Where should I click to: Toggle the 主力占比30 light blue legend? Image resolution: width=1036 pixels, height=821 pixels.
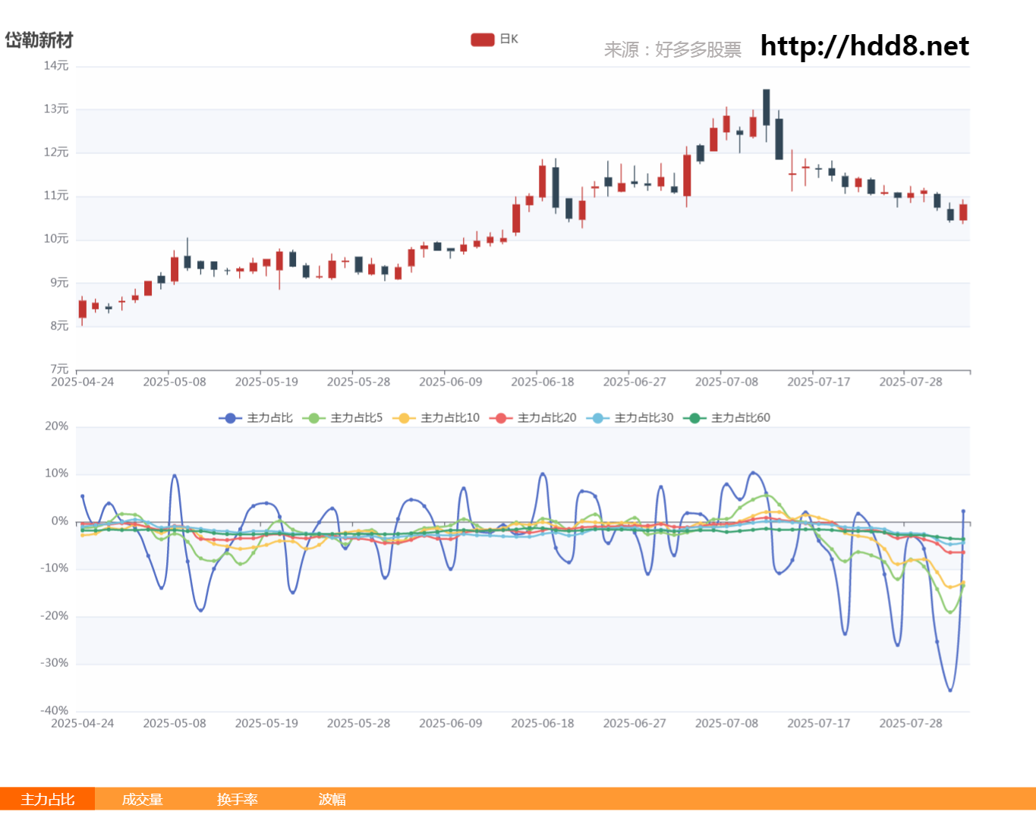pos(629,418)
